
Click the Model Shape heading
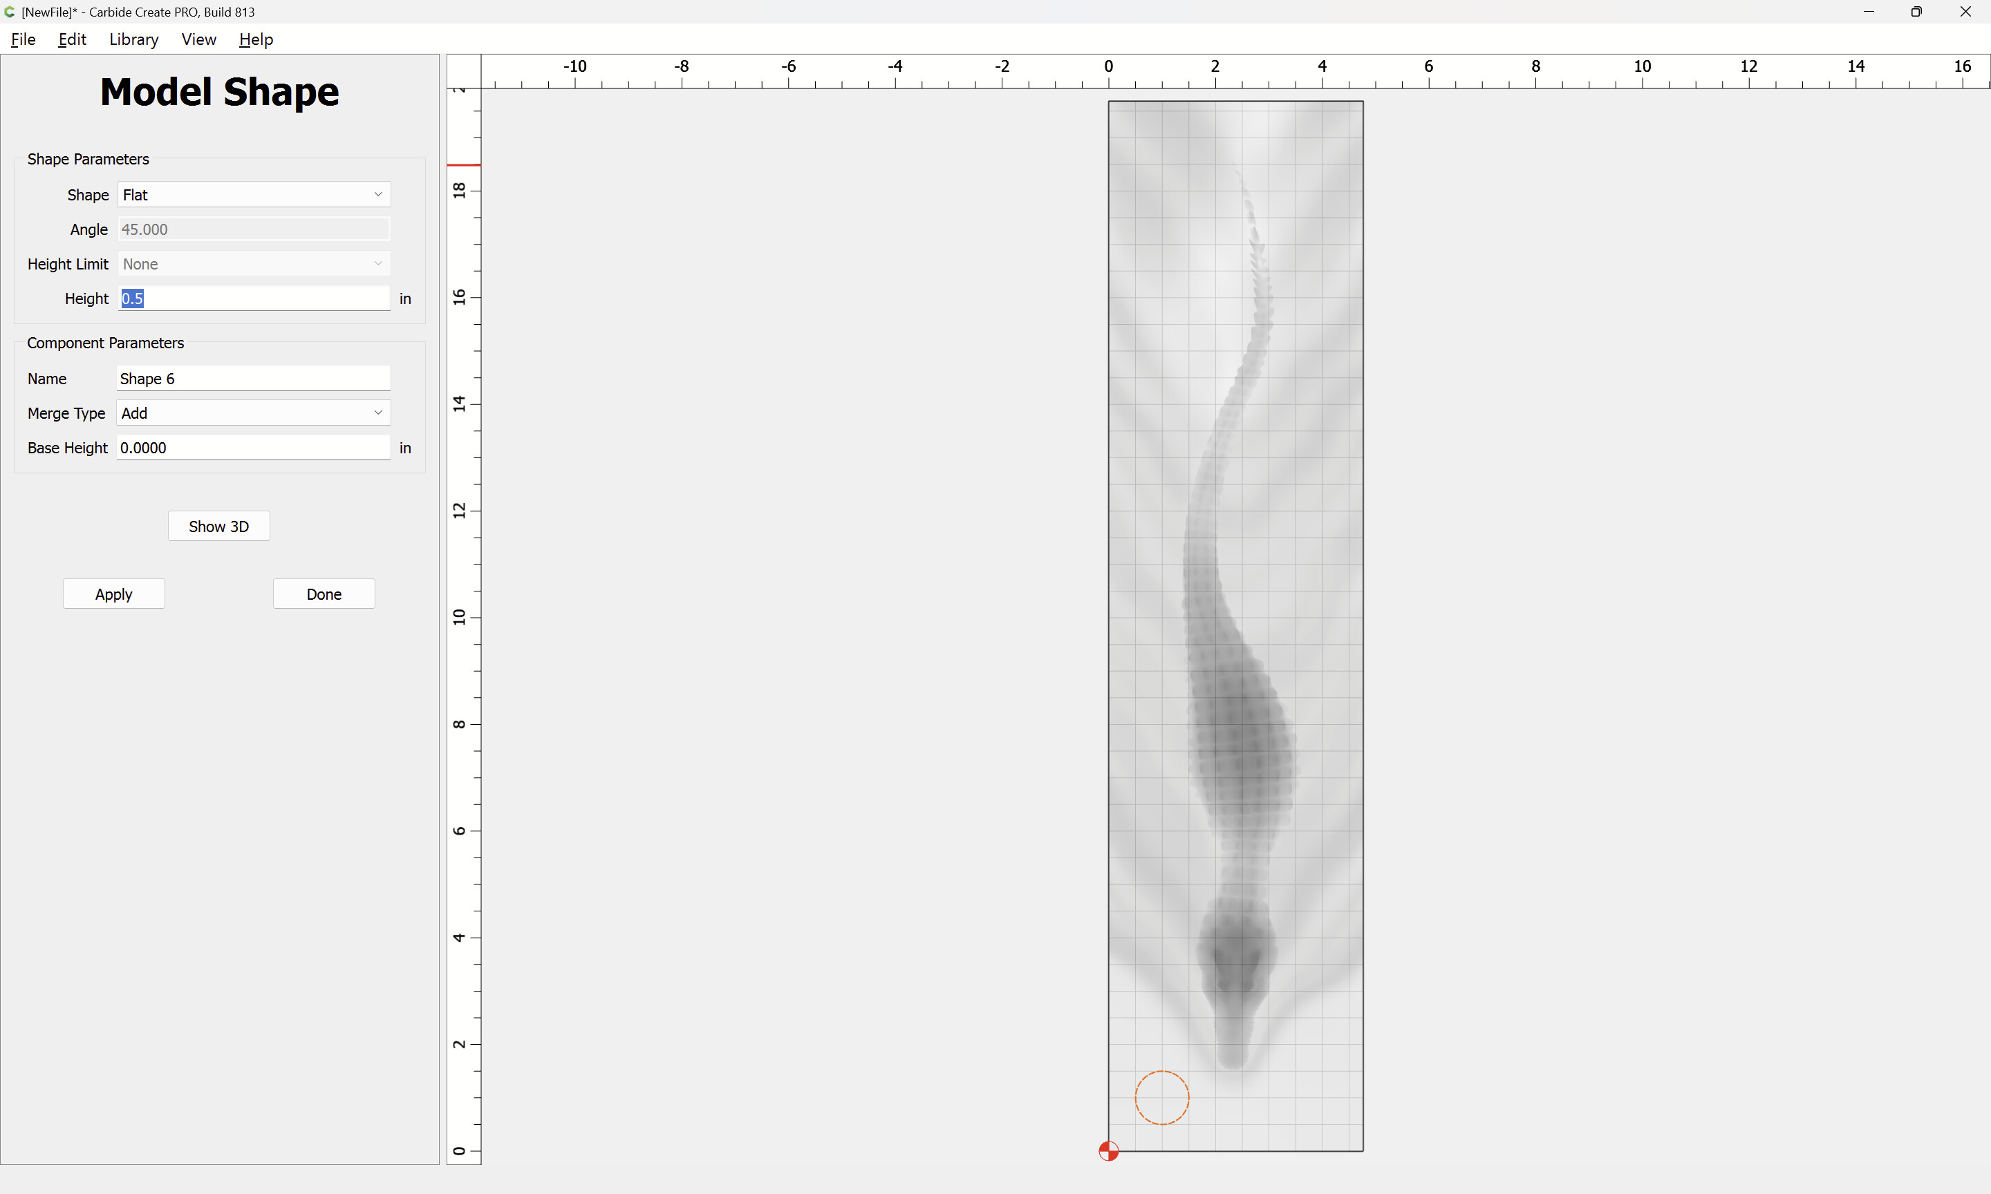point(220,92)
